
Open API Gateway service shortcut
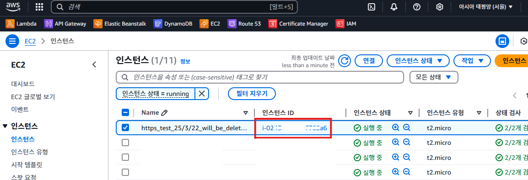click(x=65, y=24)
